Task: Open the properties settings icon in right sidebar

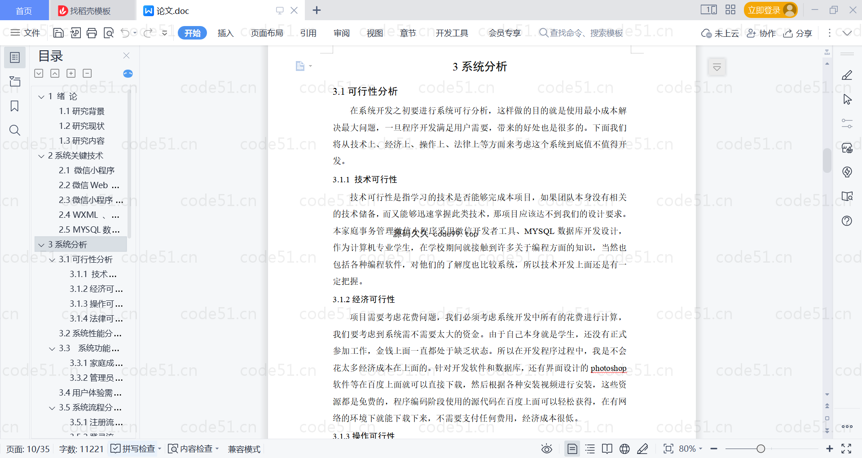Action: [847, 123]
